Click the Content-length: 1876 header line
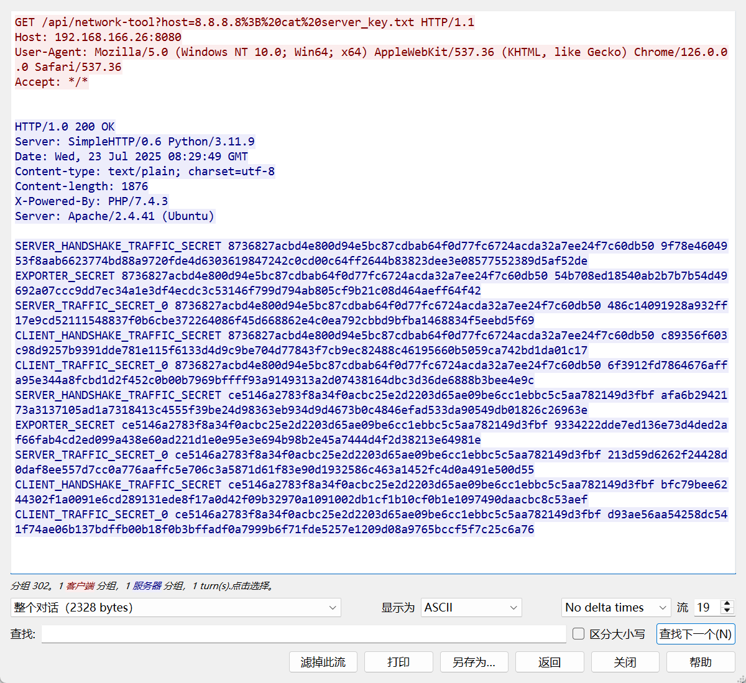The width and height of the screenshot is (746, 683). (81, 186)
